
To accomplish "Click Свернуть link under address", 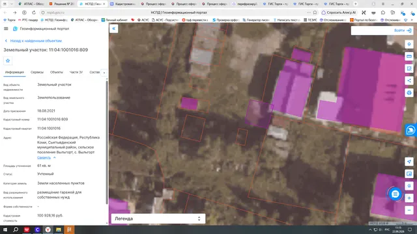I will (44, 157).
